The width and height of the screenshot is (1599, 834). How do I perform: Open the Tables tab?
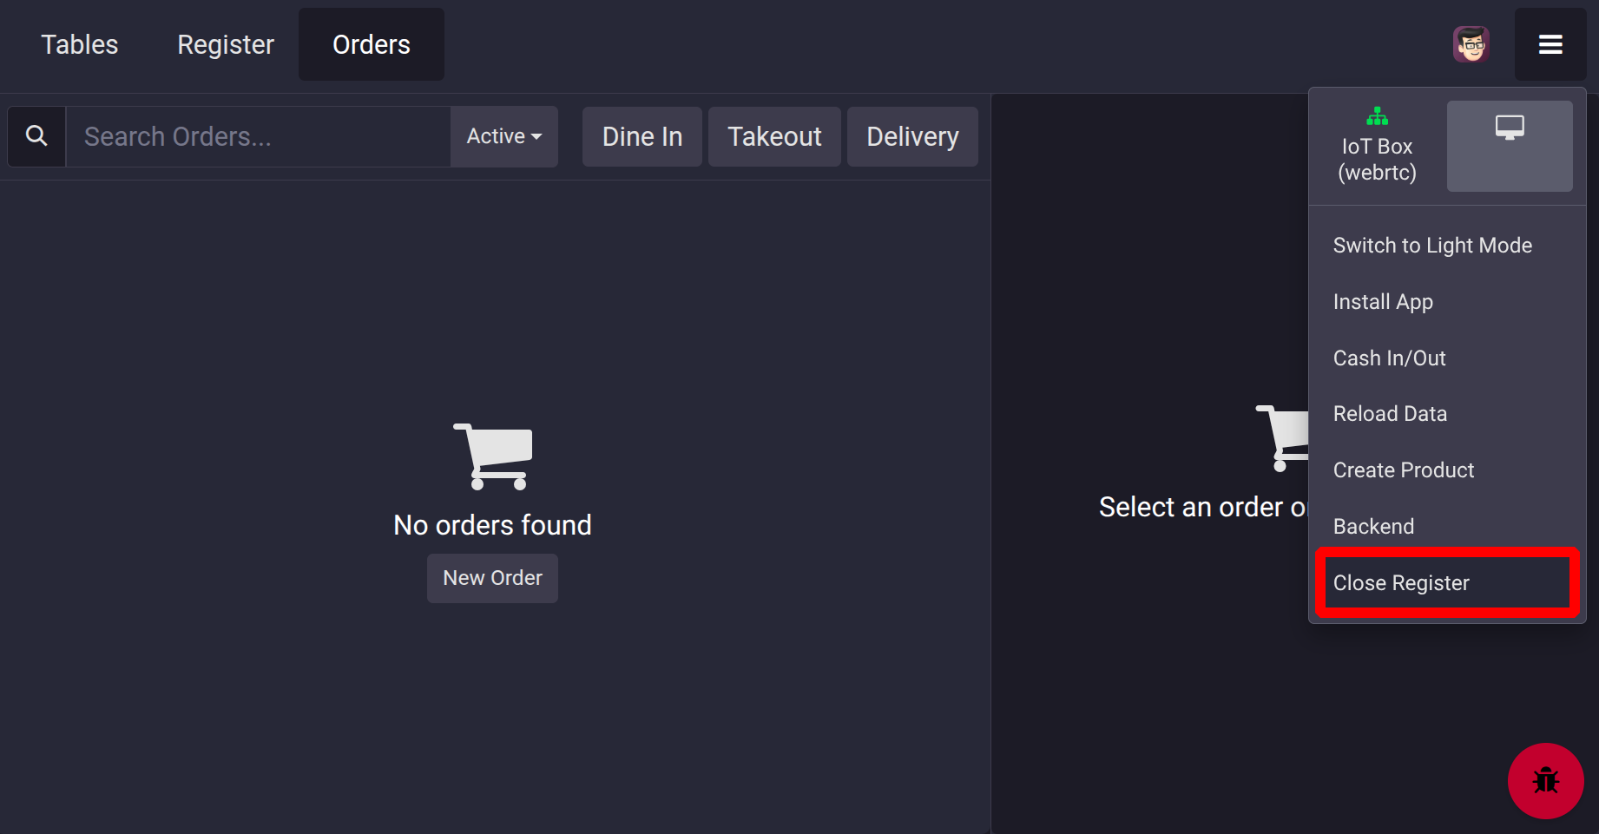point(80,44)
